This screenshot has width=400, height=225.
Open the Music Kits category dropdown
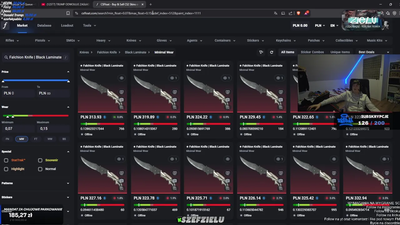click(x=377, y=41)
